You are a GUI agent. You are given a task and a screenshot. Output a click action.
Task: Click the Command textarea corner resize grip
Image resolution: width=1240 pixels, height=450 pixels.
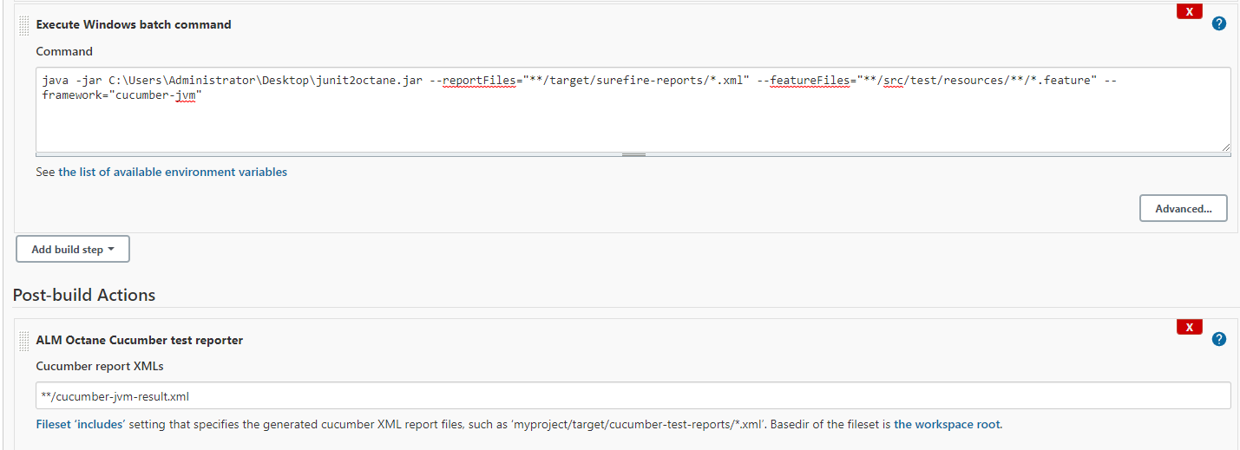point(1225,147)
